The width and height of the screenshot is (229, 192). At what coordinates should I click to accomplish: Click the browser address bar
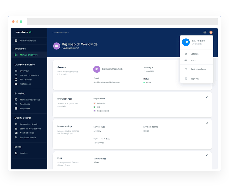coord(122,22)
